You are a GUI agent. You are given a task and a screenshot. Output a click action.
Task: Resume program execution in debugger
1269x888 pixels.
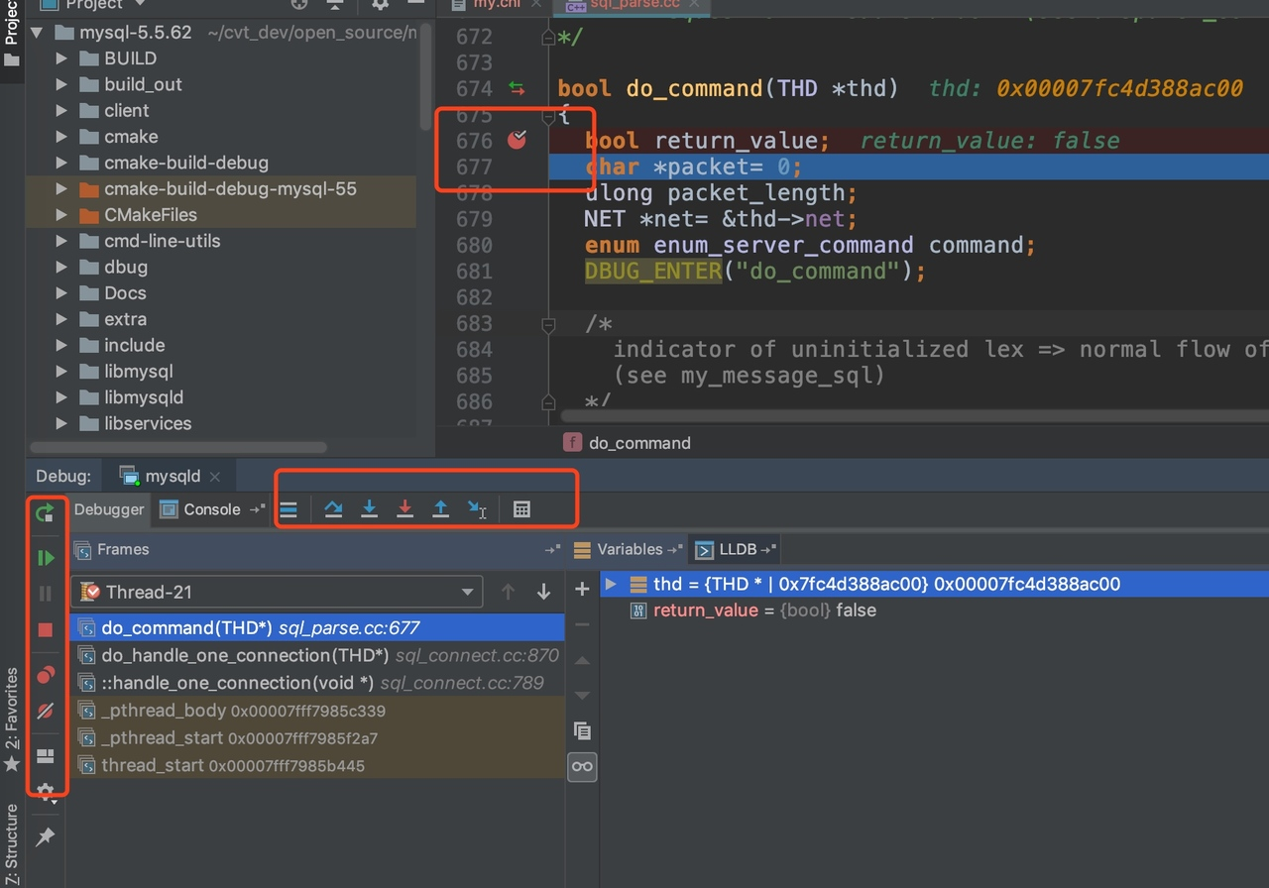[45, 558]
